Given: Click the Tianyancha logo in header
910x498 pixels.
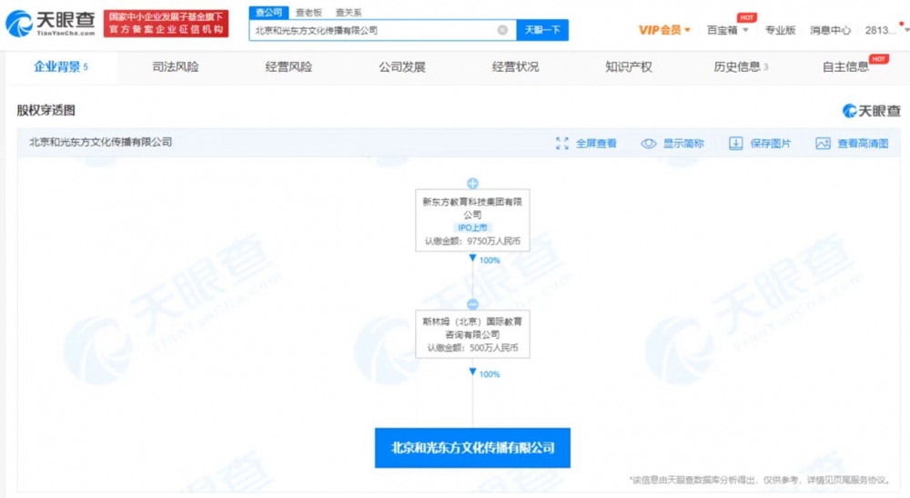Looking at the screenshot, I should 50,24.
